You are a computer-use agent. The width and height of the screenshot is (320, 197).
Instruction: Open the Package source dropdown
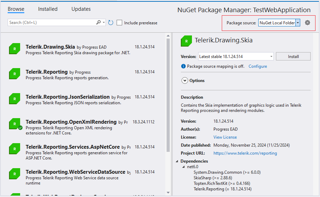[x=297, y=23]
